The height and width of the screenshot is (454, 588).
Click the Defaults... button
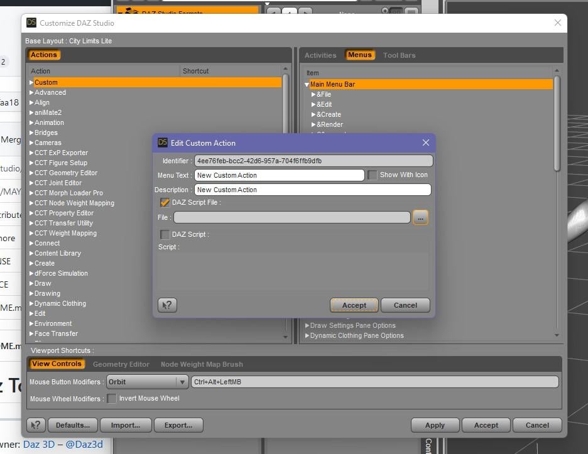73,425
